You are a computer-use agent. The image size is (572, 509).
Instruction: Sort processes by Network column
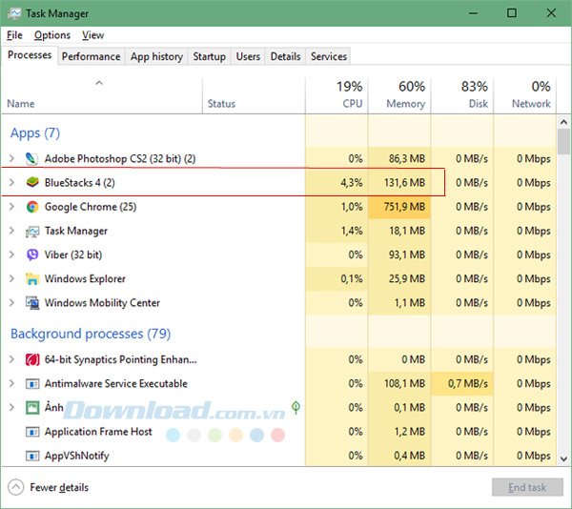coord(524,95)
